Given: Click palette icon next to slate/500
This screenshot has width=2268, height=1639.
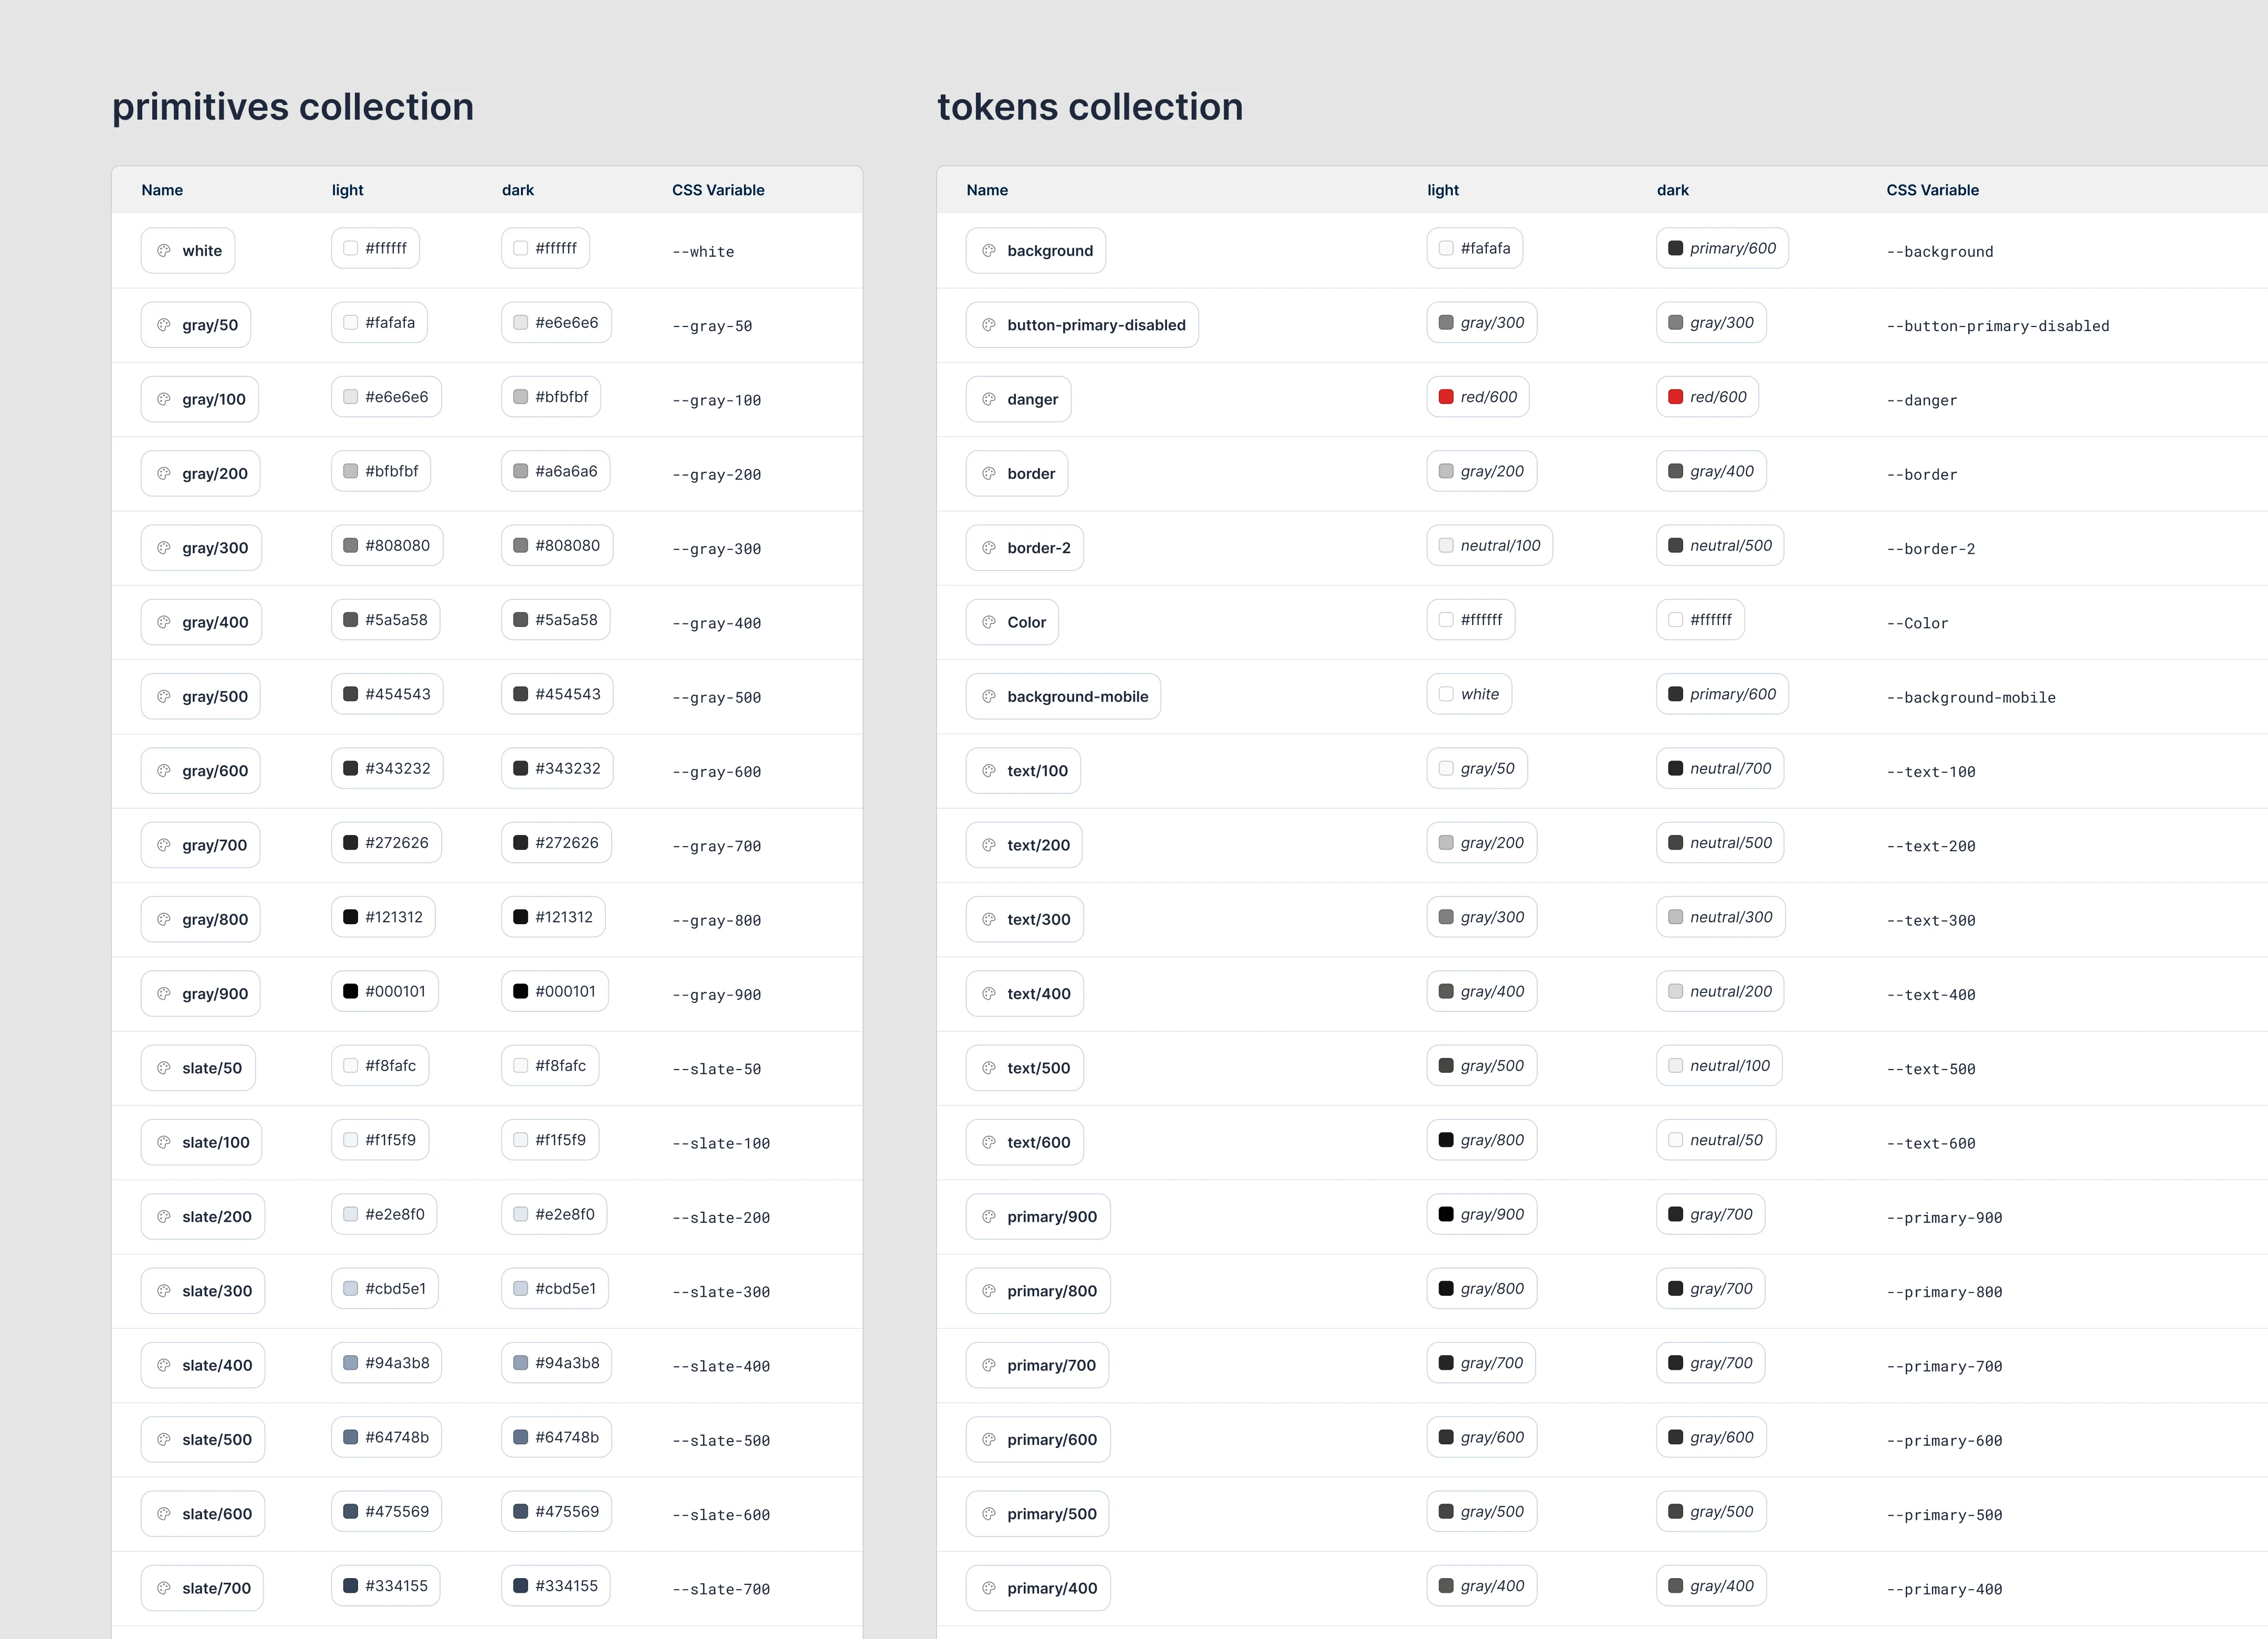Looking at the screenshot, I should pyautogui.click(x=164, y=1439).
